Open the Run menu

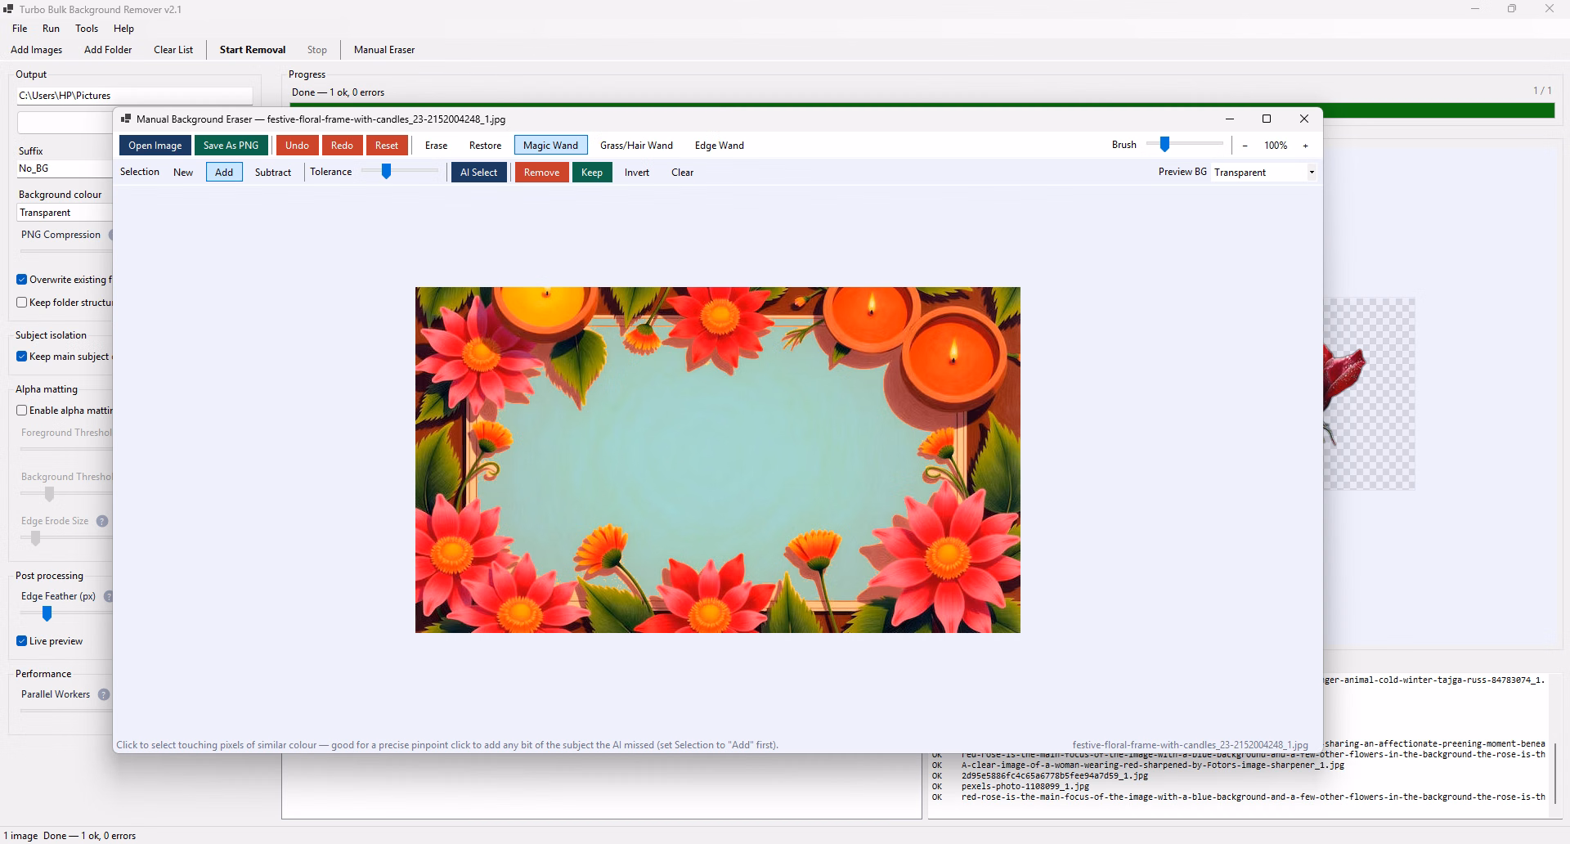51,29
